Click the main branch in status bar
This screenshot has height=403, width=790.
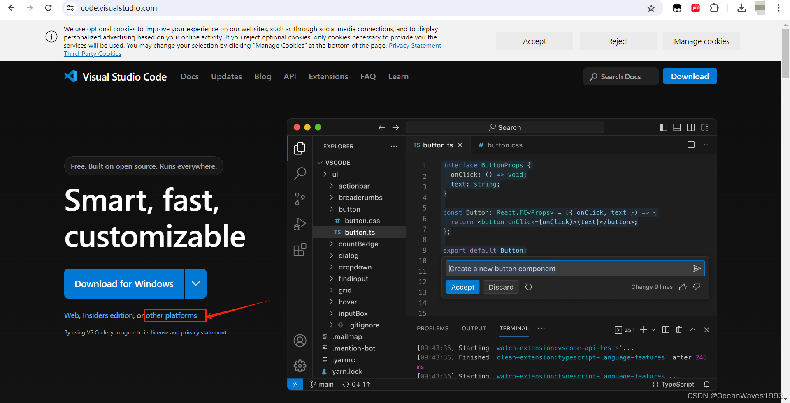(322, 384)
